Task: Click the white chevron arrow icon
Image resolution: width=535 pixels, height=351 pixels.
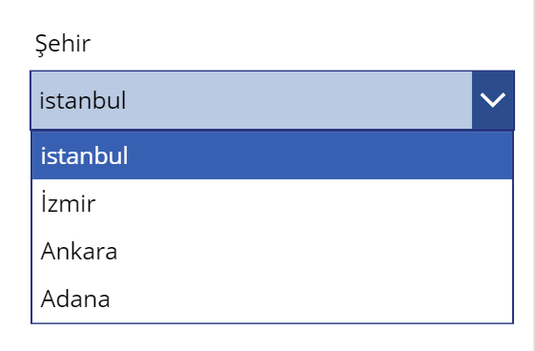Action: [493, 100]
